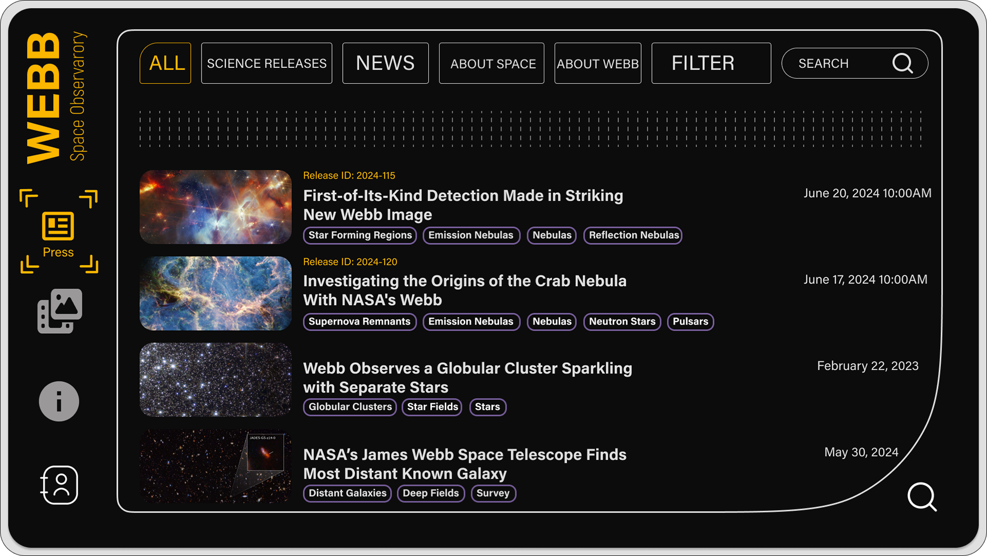Select the Supernova Remnants tag
The image size is (987, 556).
(x=359, y=321)
